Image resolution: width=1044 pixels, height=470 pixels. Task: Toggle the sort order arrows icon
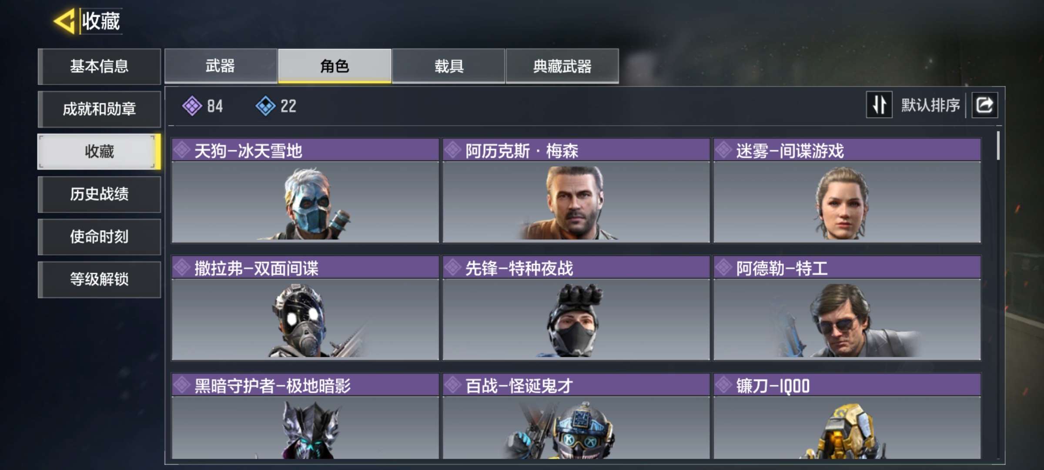pyautogui.click(x=879, y=105)
